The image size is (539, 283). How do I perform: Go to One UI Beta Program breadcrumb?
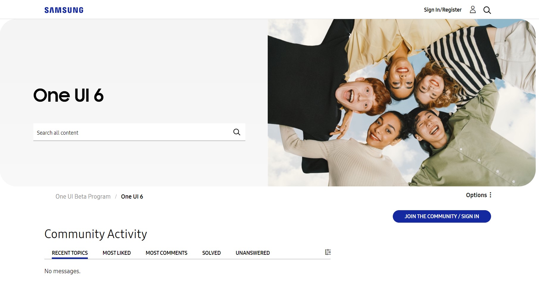point(83,196)
